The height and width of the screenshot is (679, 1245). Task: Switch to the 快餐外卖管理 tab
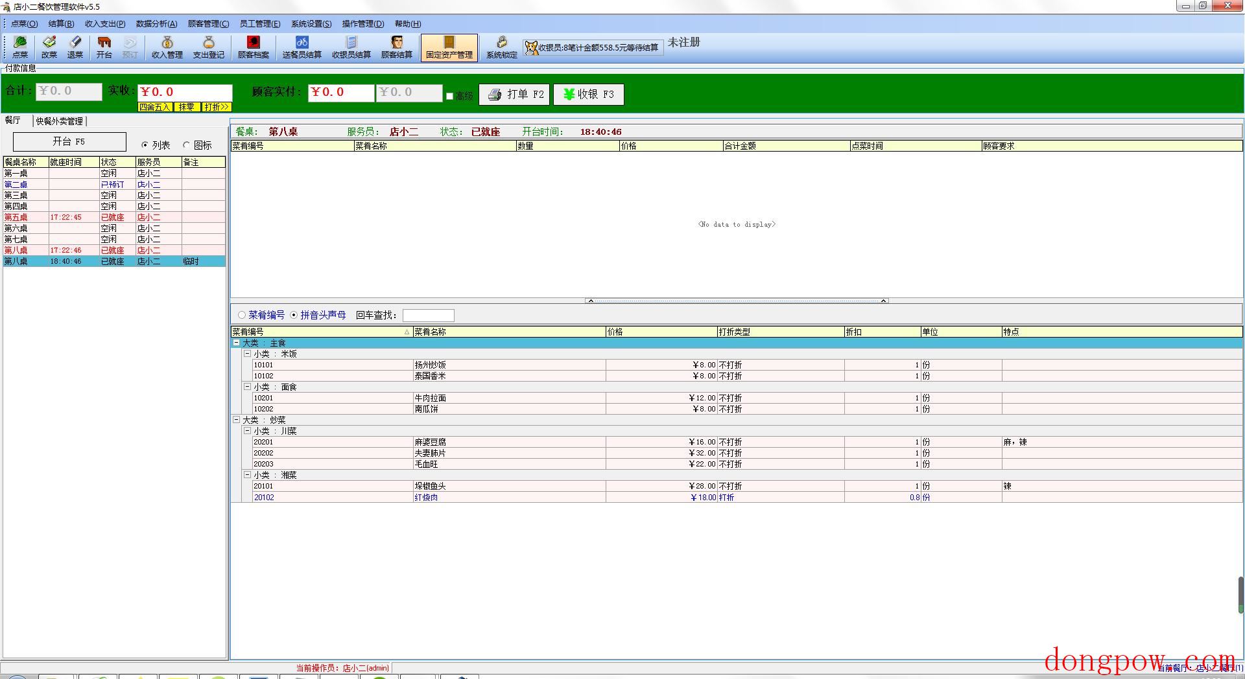click(x=60, y=121)
